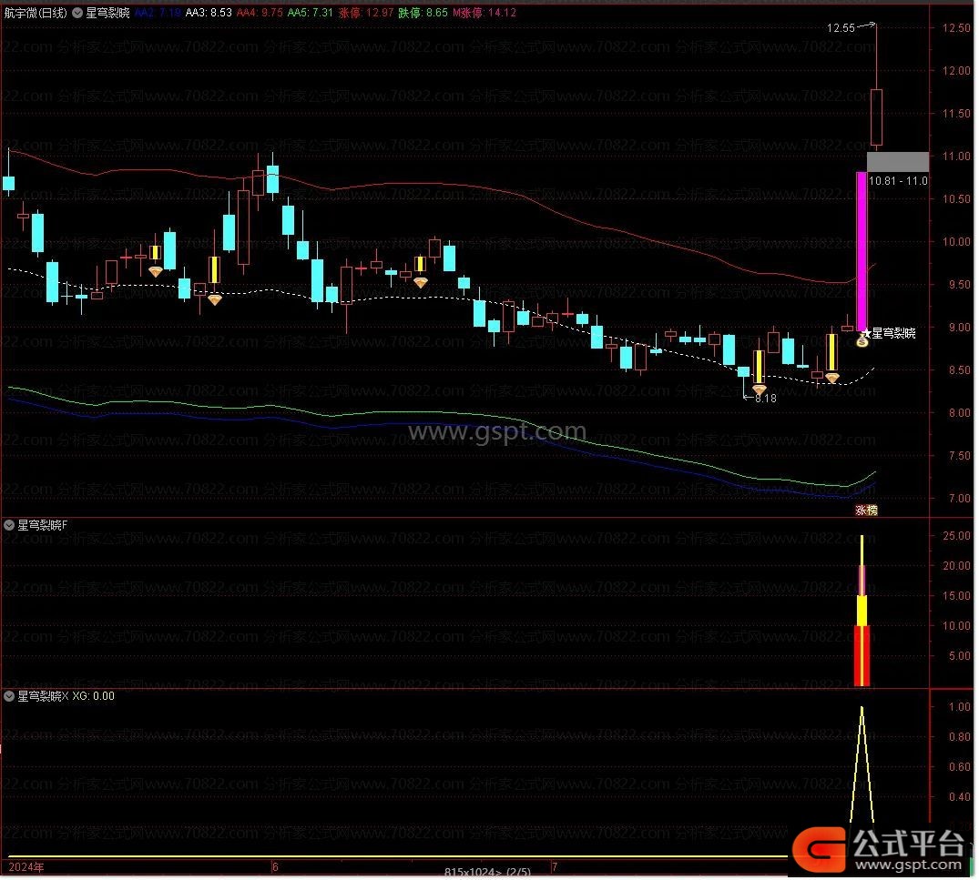The width and height of the screenshot is (979, 880).
Task: Click the 8.18 low price label
Action: pyautogui.click(x=767, y=399)
